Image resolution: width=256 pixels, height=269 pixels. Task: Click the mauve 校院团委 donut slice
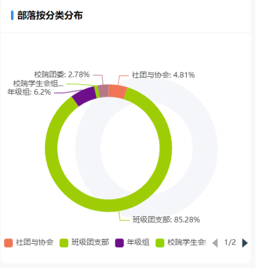[104, 91]
